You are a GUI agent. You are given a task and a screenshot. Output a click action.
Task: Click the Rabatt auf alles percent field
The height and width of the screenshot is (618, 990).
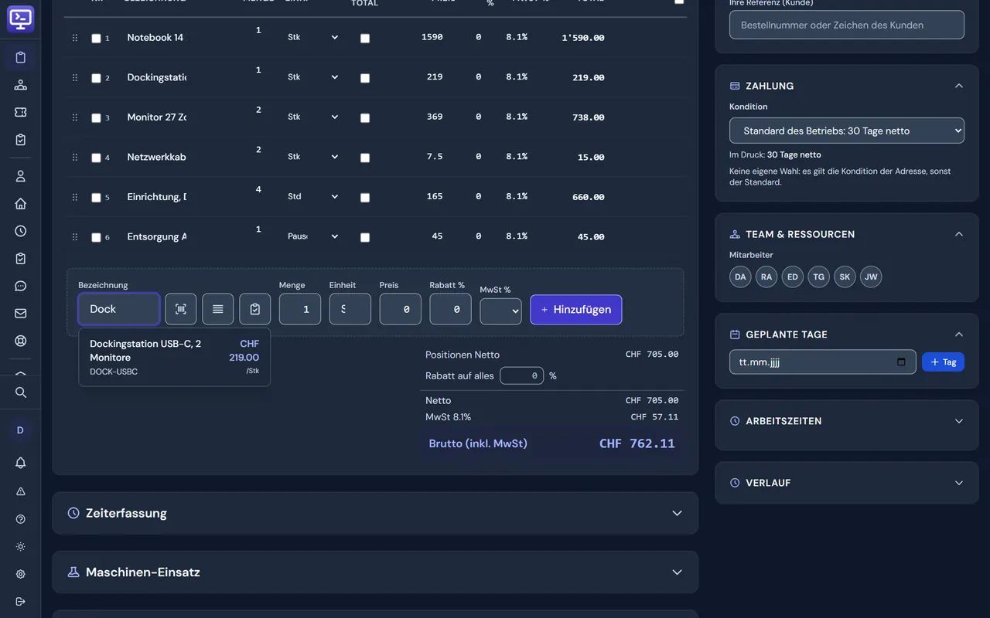point(522,376)
